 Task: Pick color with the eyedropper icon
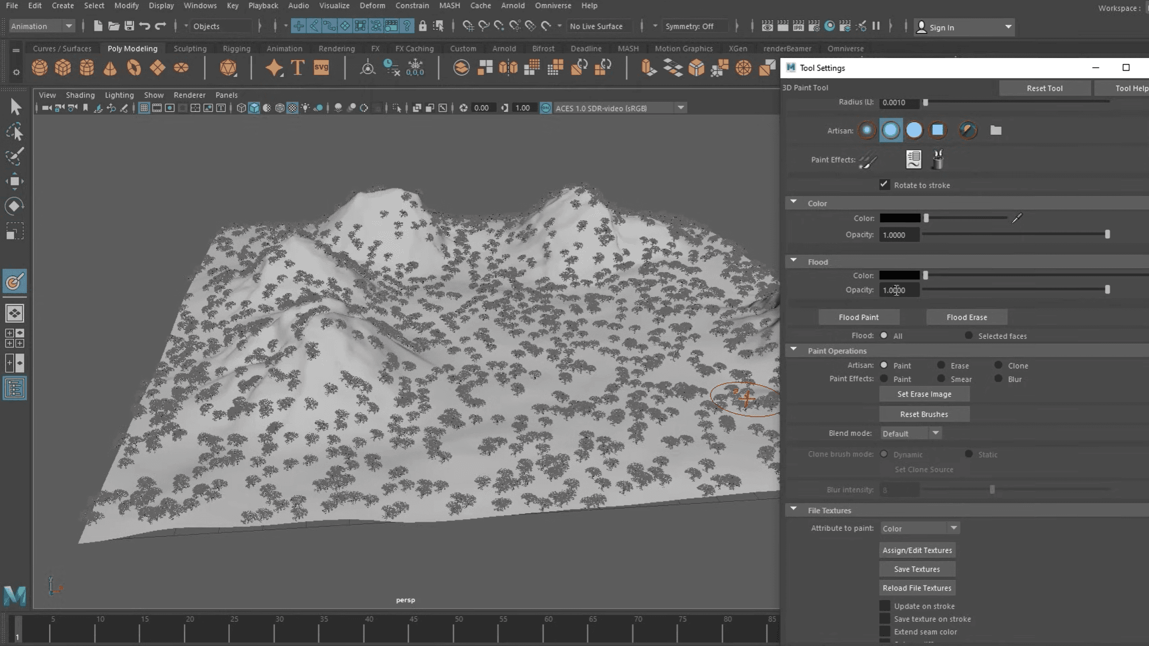coord(1017,218)
